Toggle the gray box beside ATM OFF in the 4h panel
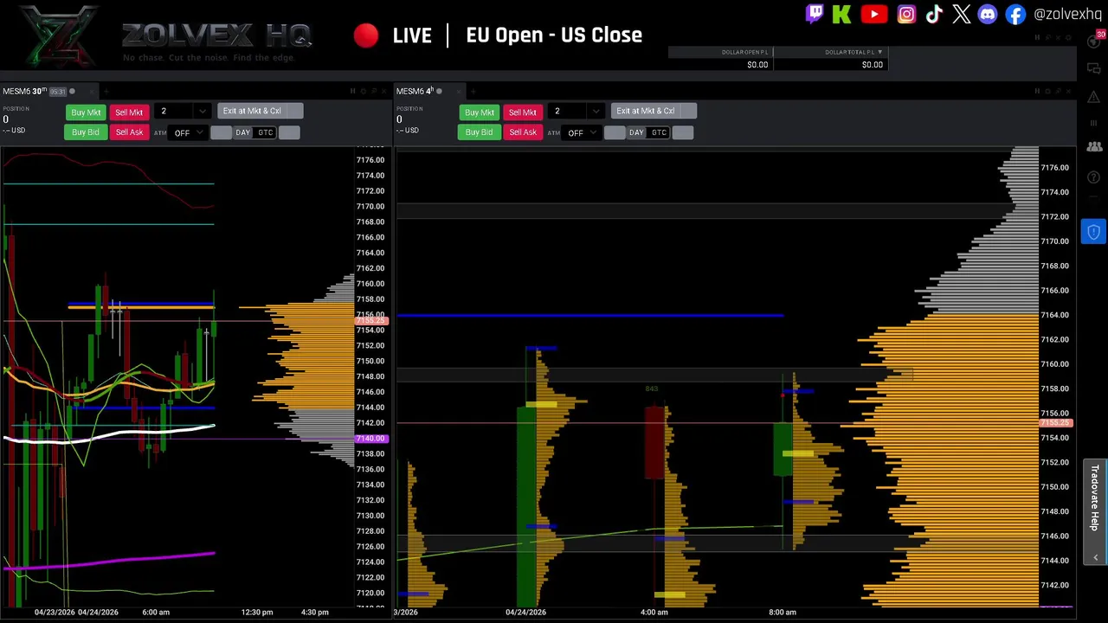The height and width of the screenshot is (623, 1108). click(615, 132)
